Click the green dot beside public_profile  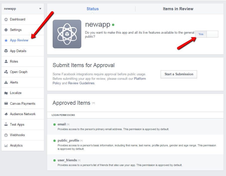(x=54, y=141)
